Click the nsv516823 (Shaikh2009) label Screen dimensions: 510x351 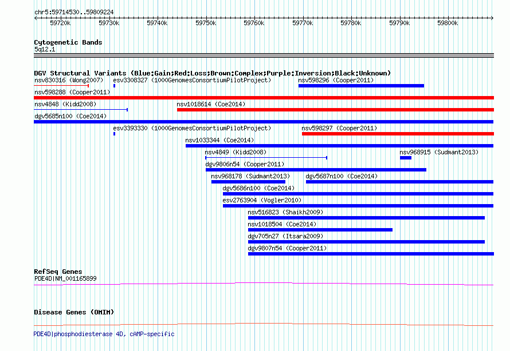[285, 212]
